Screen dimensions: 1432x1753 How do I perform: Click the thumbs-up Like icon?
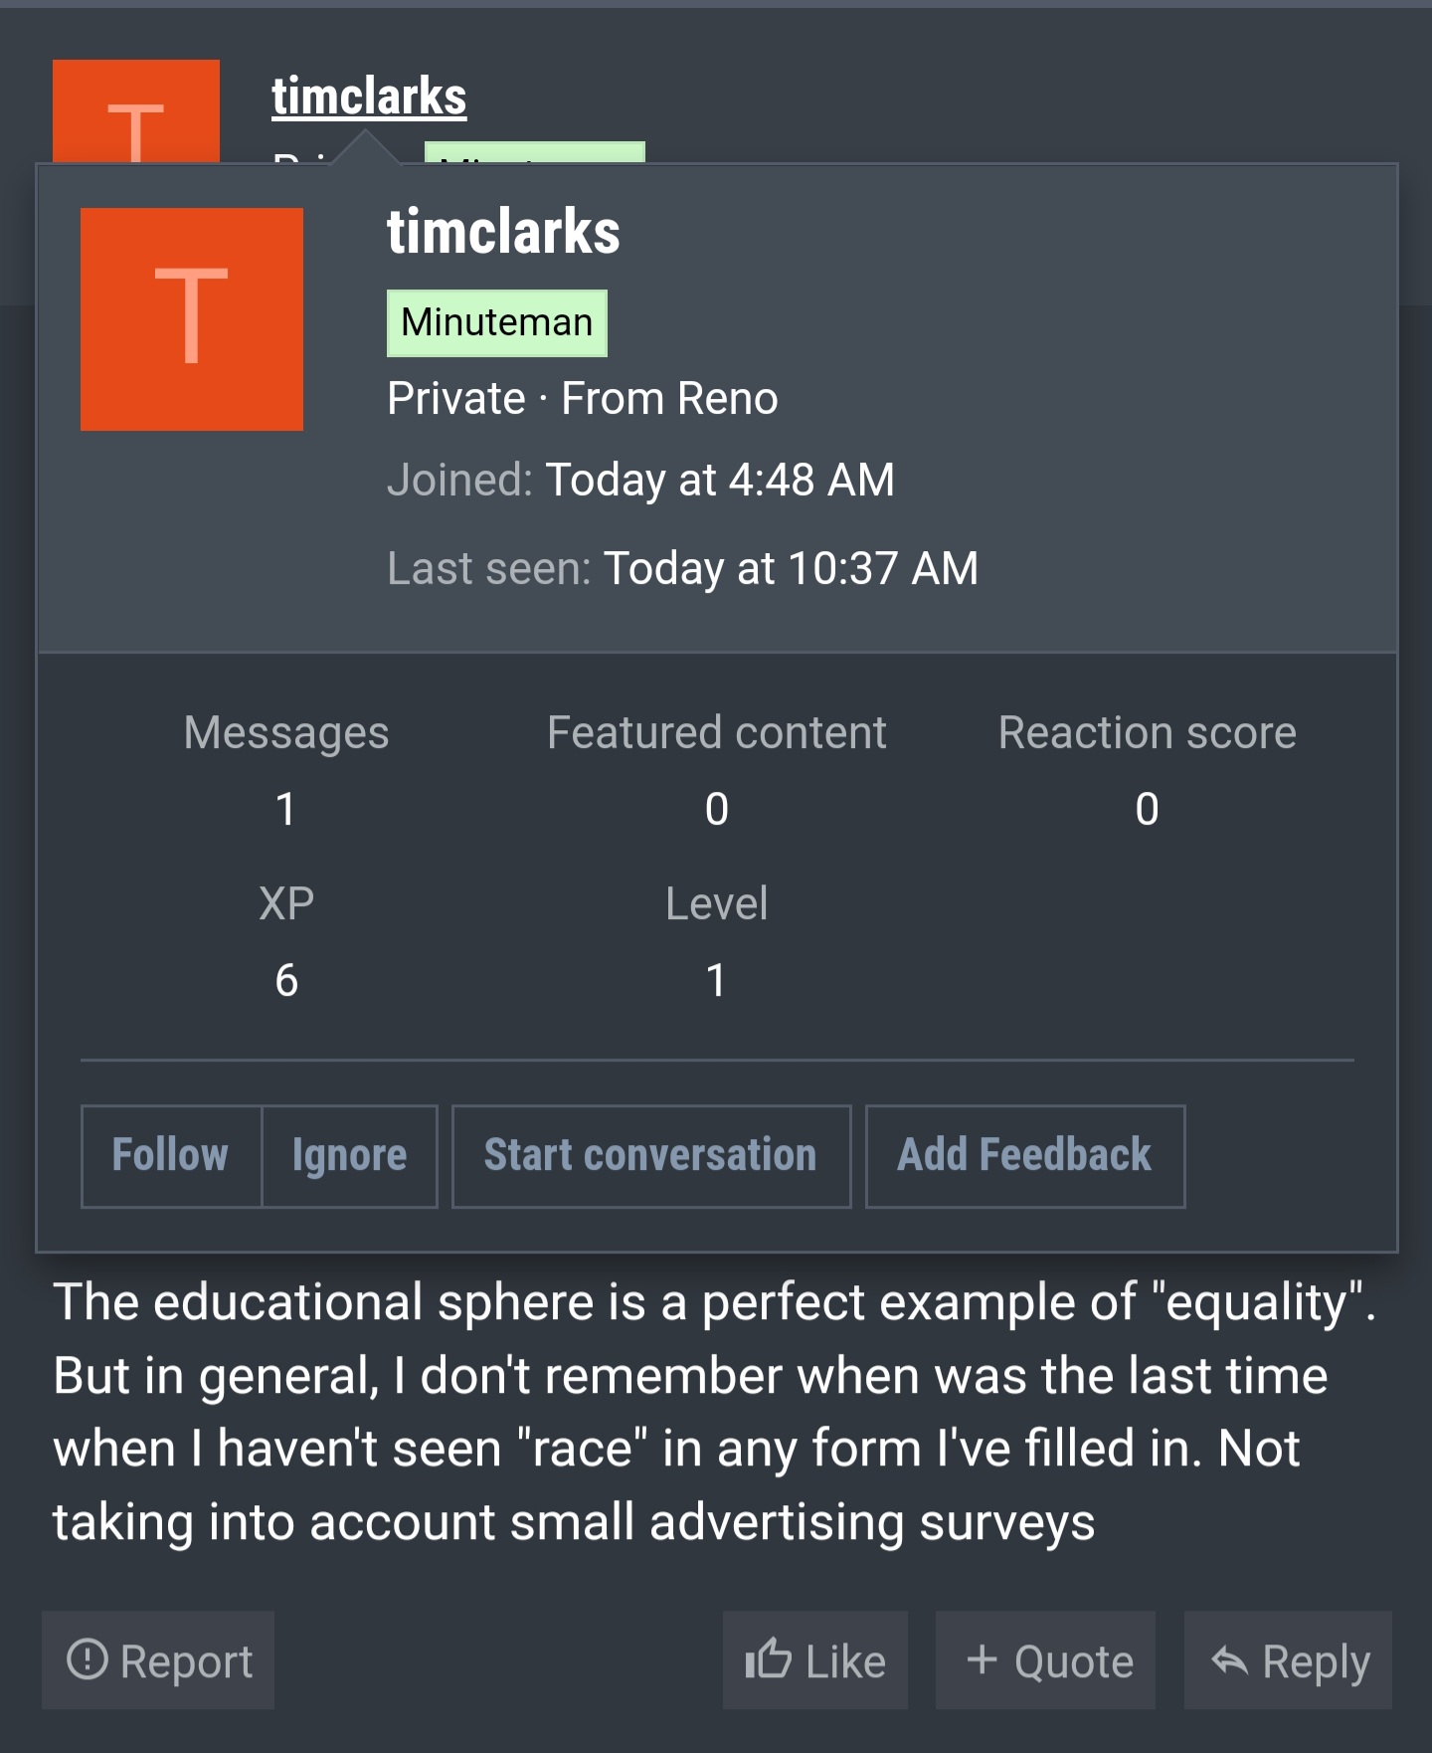click(x=768, y=1658)
